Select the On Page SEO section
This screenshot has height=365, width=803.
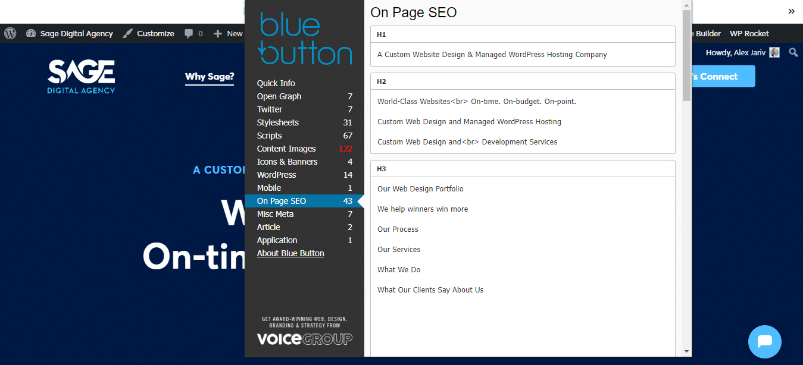pyautogui.click(x=305, y=201)
